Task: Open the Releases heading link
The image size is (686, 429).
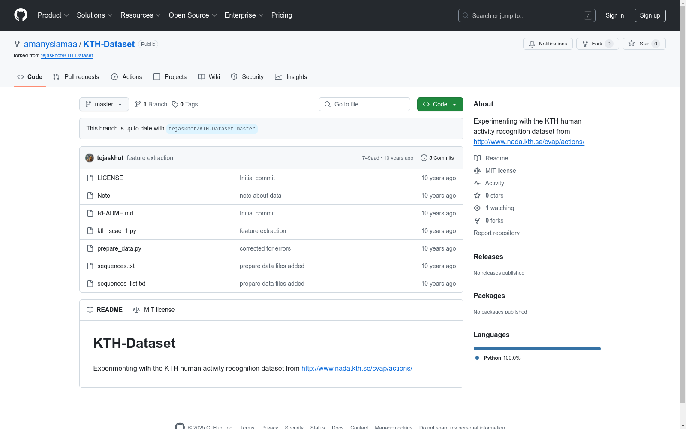Action: coord(488,257)
